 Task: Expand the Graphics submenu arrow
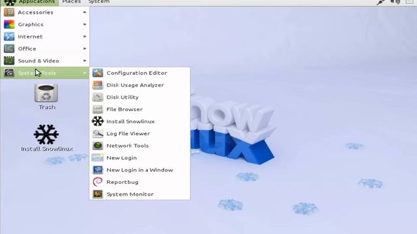(85, 25)
